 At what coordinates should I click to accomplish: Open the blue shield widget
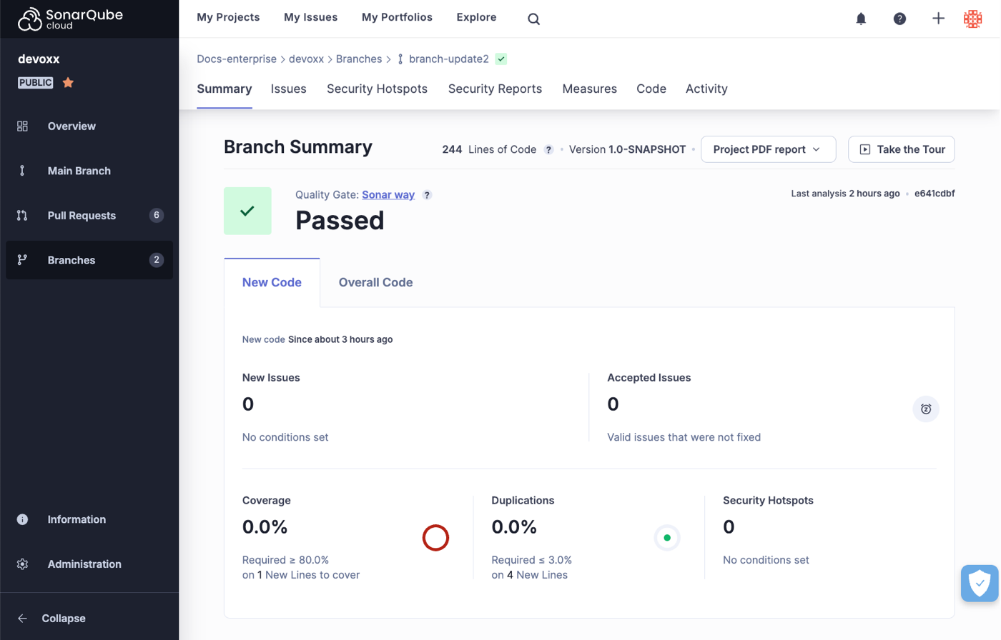coord(979,584)
